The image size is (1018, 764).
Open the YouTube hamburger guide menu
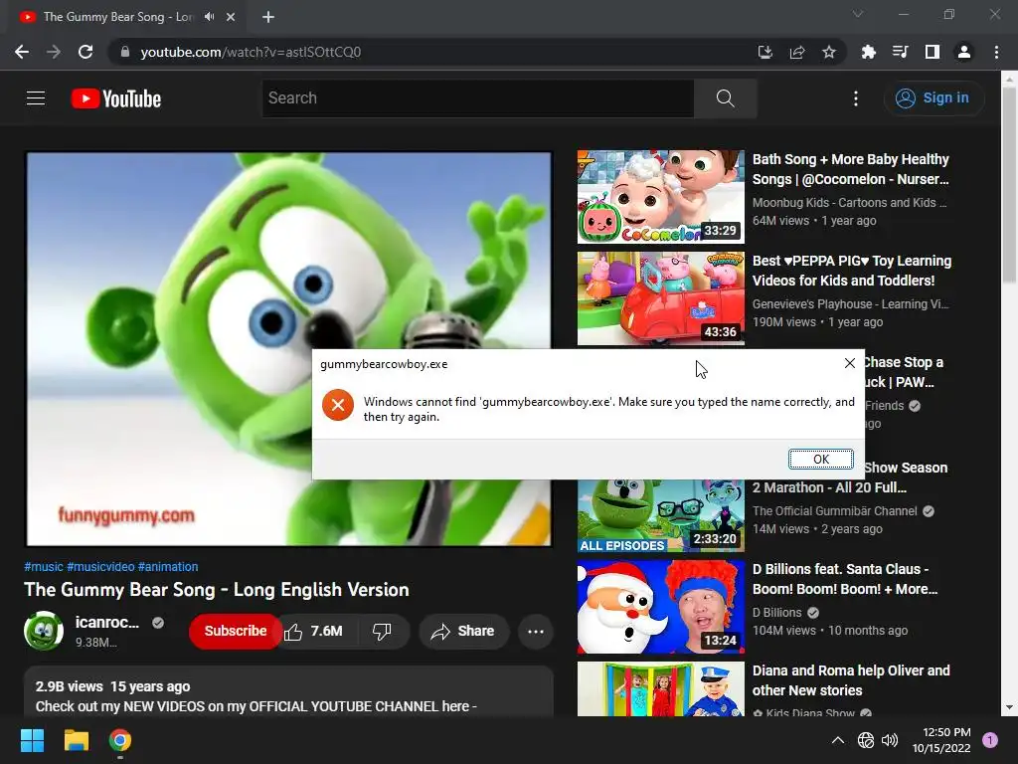36,98
